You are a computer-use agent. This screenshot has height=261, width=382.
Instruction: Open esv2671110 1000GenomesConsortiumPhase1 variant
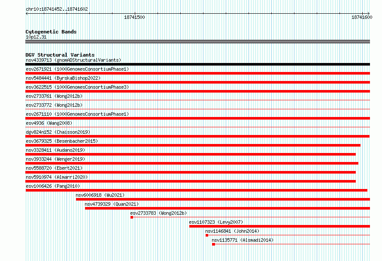click(77, 114)
